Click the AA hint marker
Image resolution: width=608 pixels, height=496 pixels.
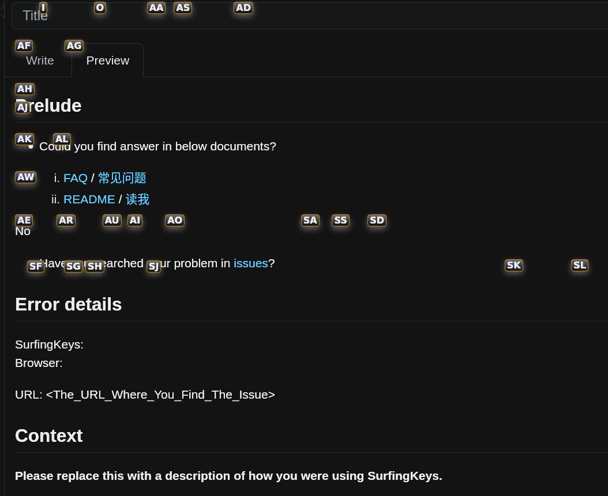(x=156, y=7)
